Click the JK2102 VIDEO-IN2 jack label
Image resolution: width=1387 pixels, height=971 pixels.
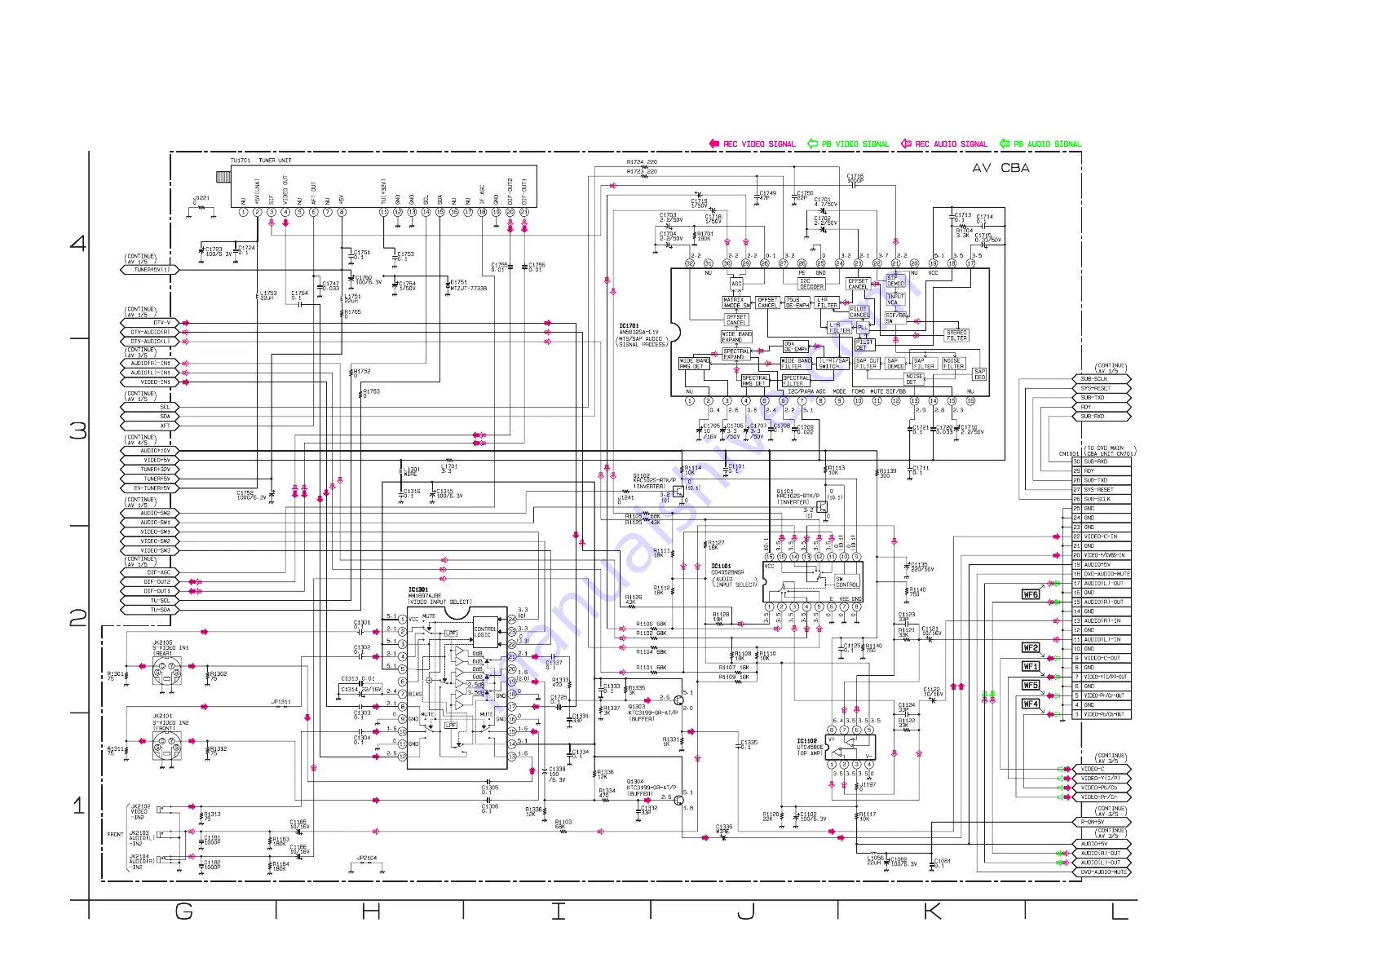pos(140,811)
